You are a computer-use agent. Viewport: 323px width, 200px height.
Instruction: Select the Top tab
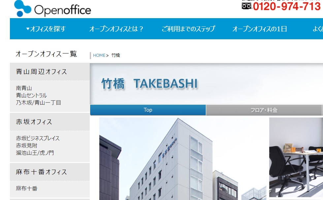148,110
